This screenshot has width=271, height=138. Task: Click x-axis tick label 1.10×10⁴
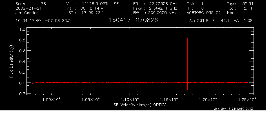click(x=130, y=99)
